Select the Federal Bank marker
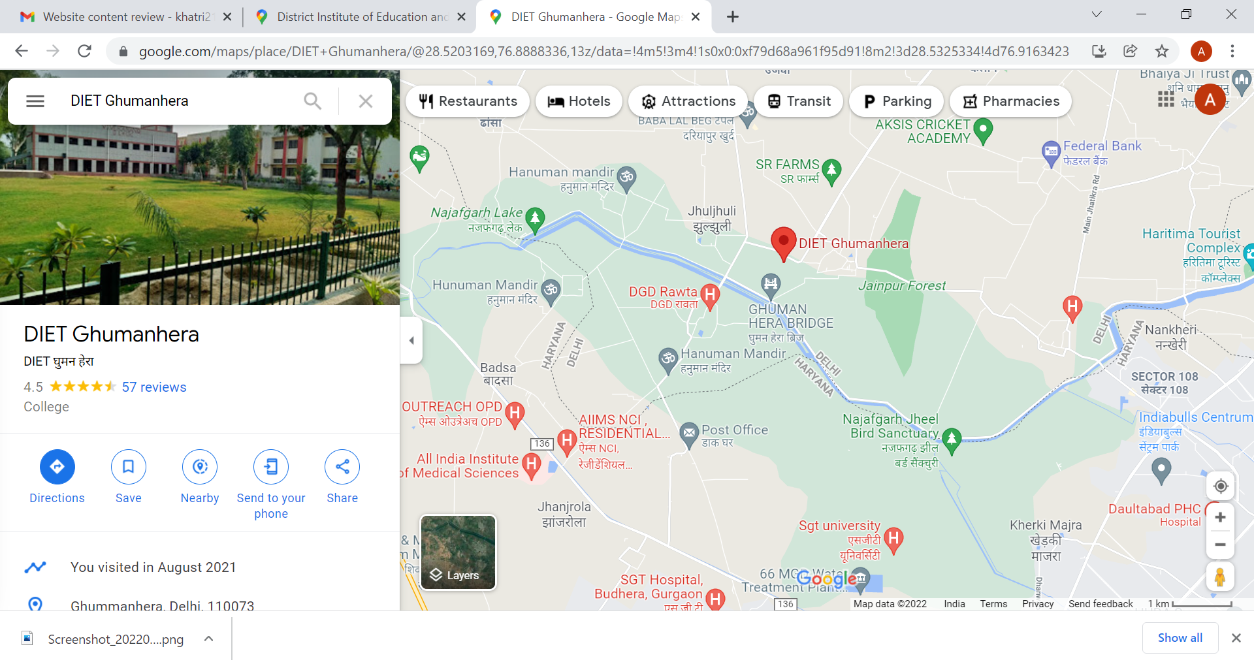1254x666 pixels. tap(1051, 153)
